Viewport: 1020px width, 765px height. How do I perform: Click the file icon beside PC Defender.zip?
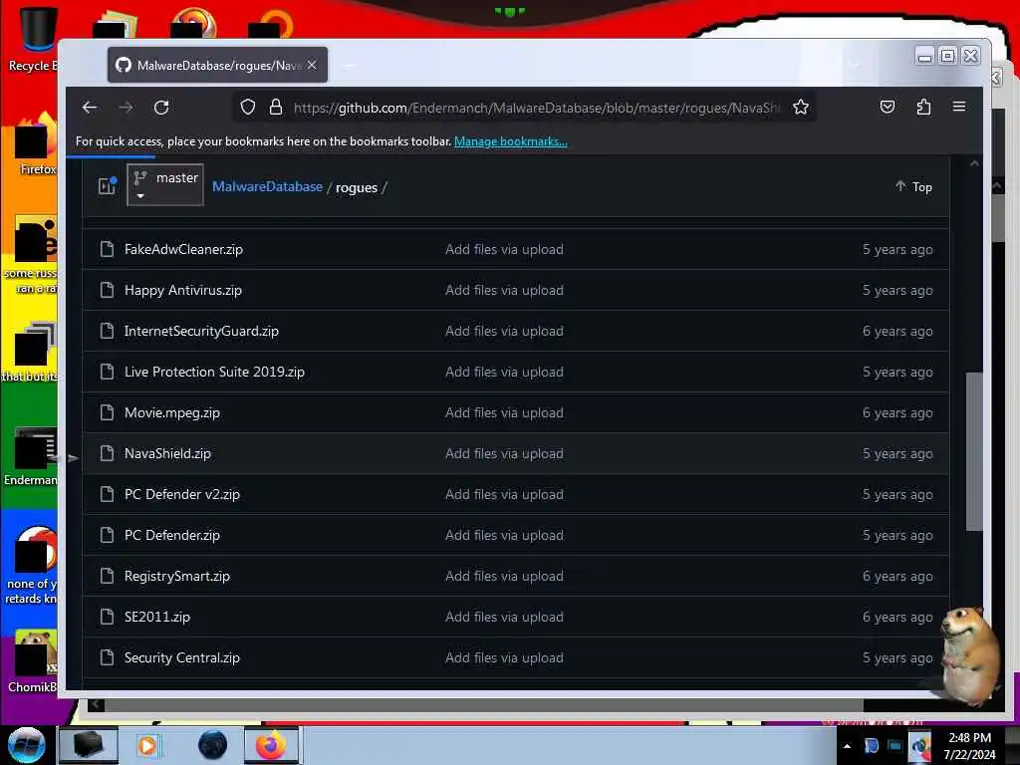coord(107,535)
